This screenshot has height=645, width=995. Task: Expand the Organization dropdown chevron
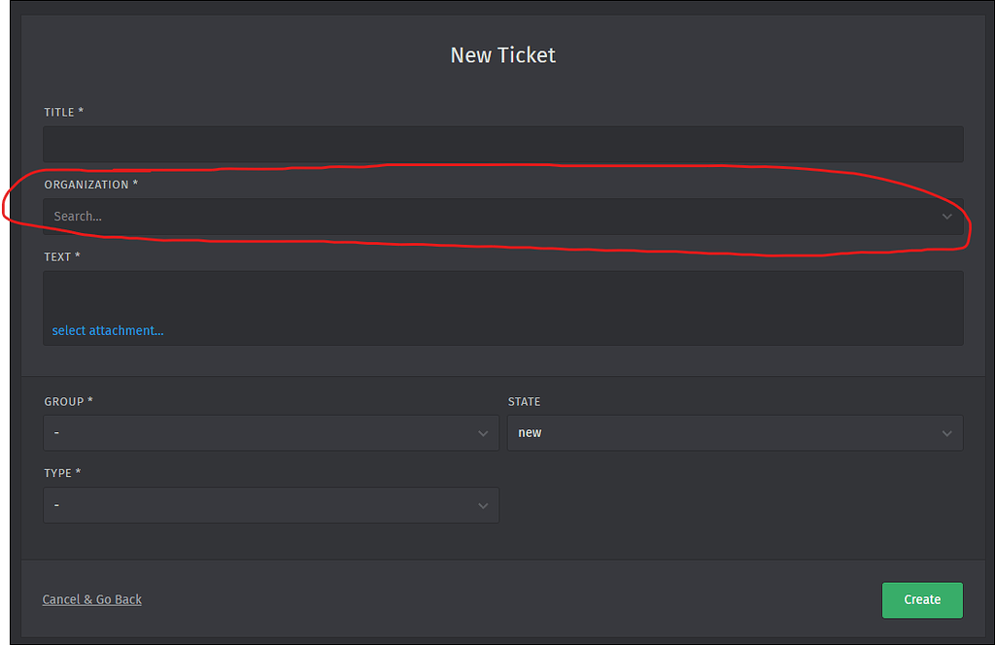pos(946,217)
